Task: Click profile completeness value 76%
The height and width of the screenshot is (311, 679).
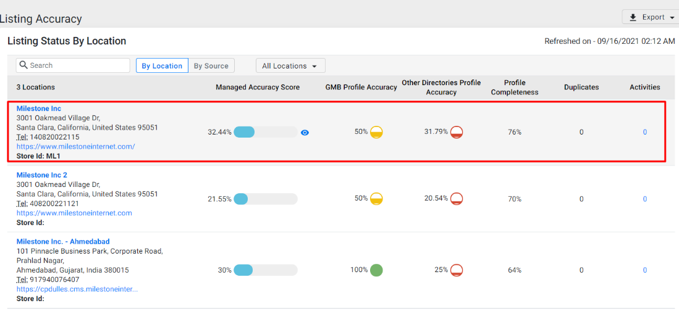Action: tap(515, 132)
